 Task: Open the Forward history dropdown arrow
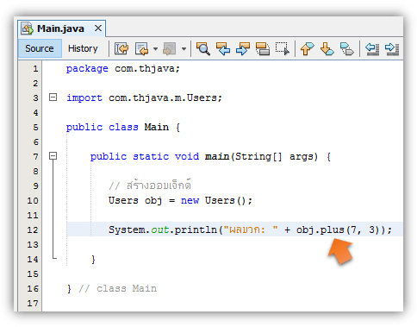click(184, 48)
